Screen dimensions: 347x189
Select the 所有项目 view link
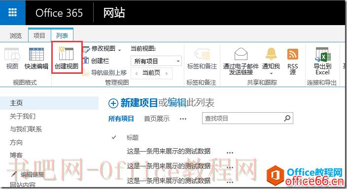(x=121, y=119)
